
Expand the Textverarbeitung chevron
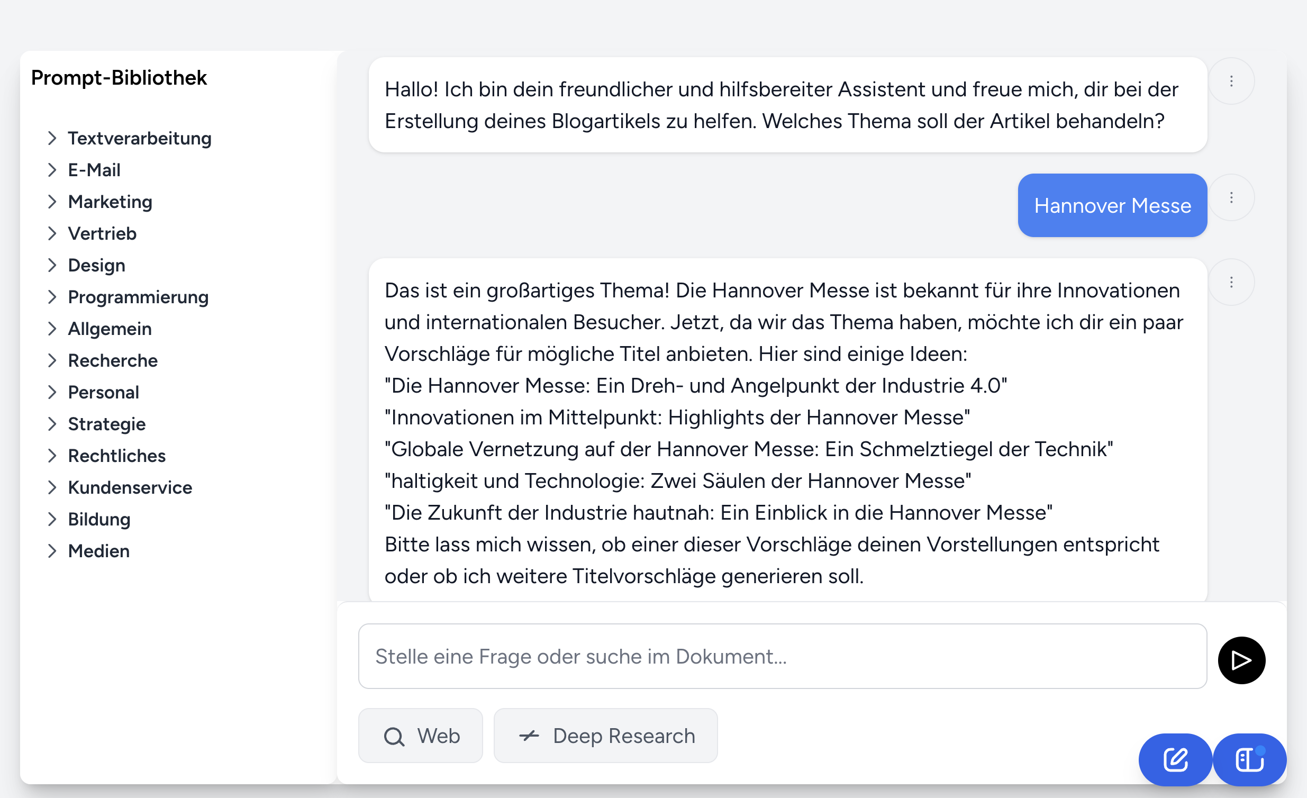click(52, 138)
